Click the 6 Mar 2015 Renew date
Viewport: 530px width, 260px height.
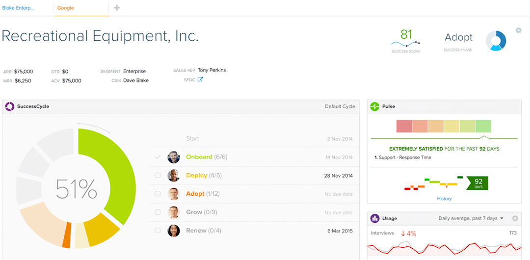[340, 231]
